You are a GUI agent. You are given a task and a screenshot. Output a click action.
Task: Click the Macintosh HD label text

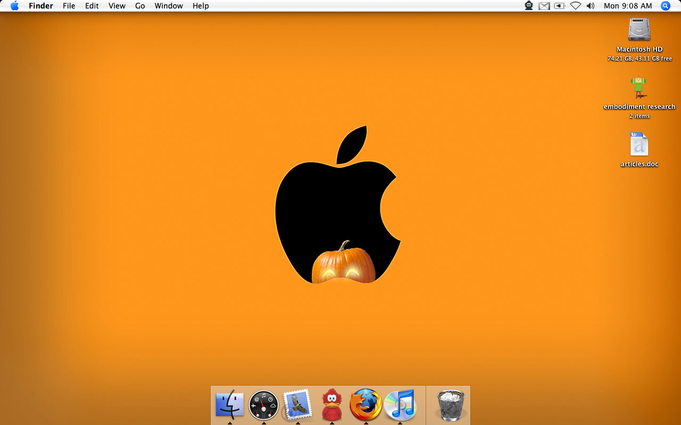point(640,49)
